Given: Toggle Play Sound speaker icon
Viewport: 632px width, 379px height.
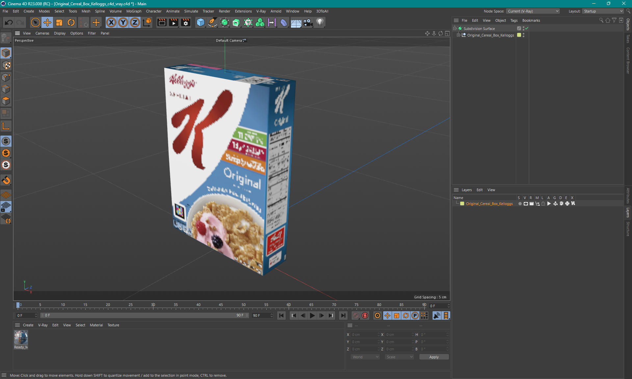Looking at the screenshot, I should tap(437, 316).
